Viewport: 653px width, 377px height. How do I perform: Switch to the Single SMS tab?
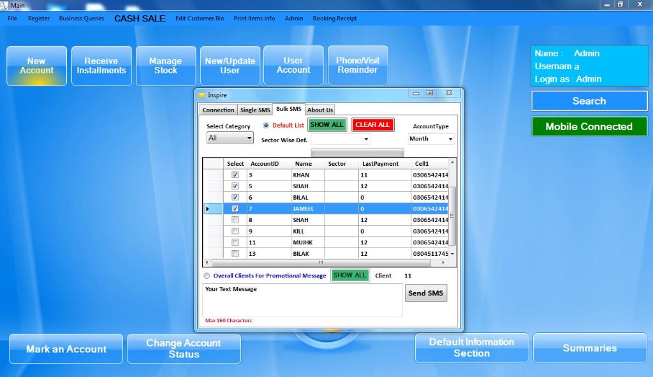click(x=255, y=110)
